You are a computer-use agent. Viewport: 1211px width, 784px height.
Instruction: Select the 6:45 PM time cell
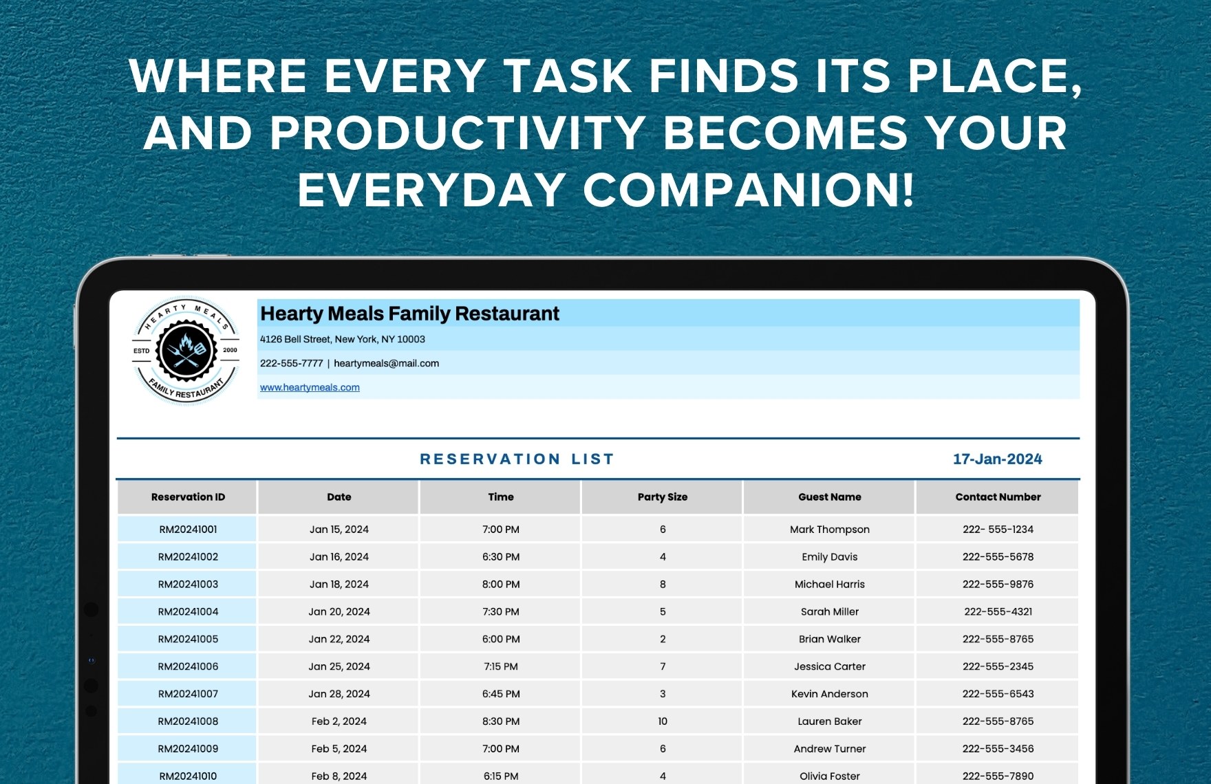(x=500, y=694)
